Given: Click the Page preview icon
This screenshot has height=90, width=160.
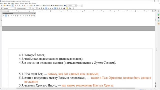Looking at the screenshot, I should [x=19, y=5].
